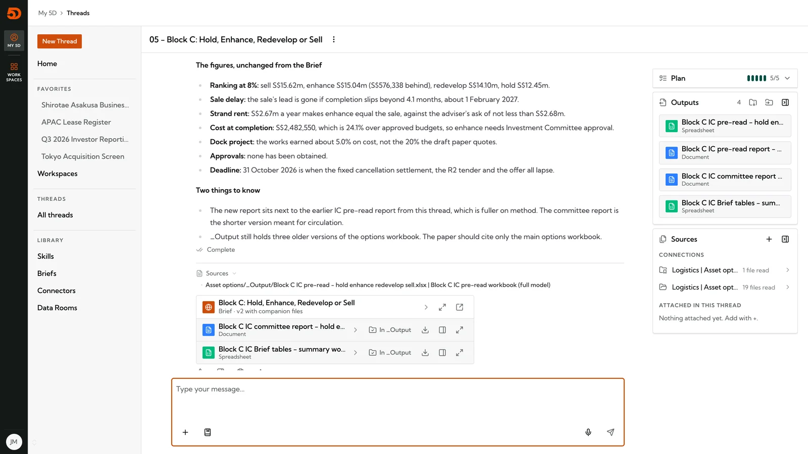Go to Data Rooms in Library
Viewport: 808px width, 454px height.
(57, 308)
